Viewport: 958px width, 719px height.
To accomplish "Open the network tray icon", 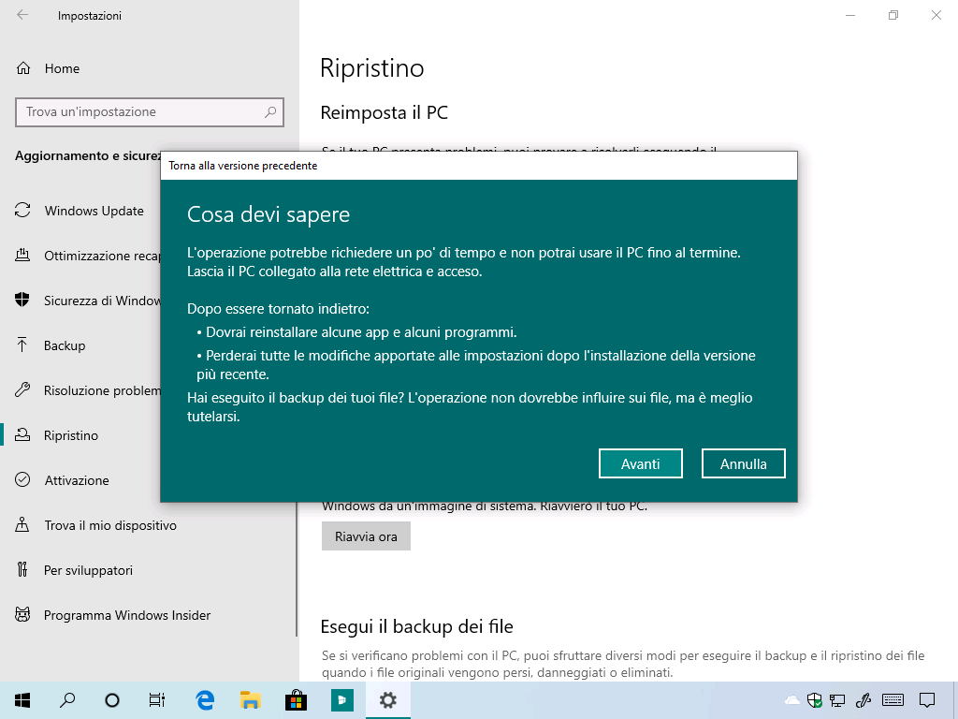I will [837, 700].
